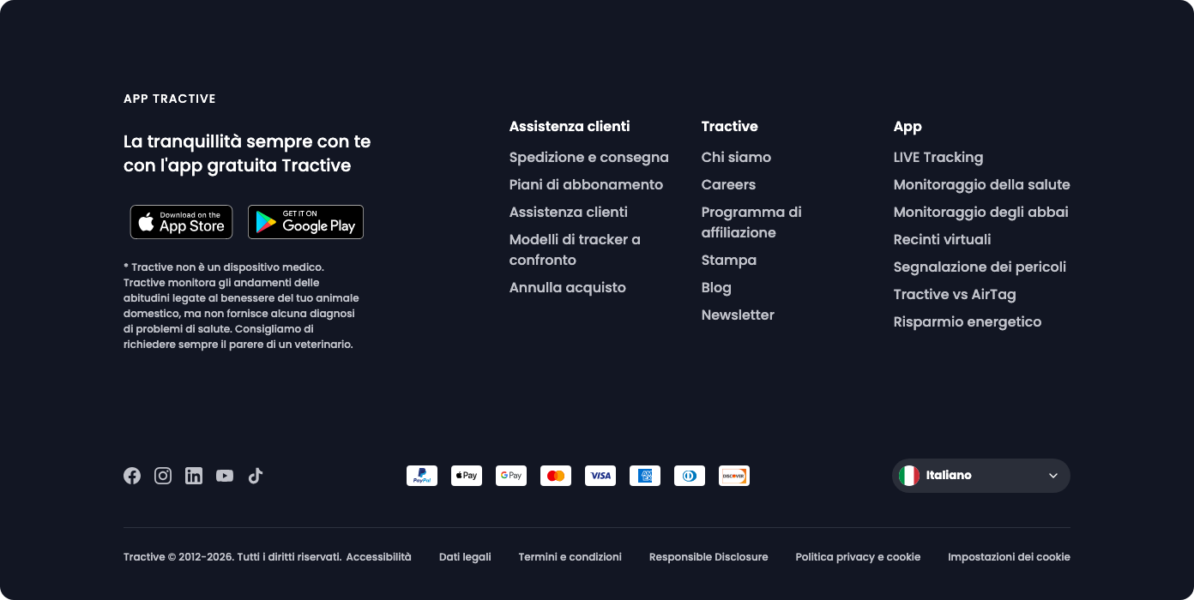Open Responsible Disclosure footer link
Screen dimensions: 1194x600
(709, 557)
